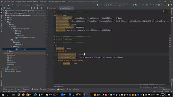173x97 pixels.
Task: Hide the Project tool window
Action: pyautogui.click(x=44, y=8)
